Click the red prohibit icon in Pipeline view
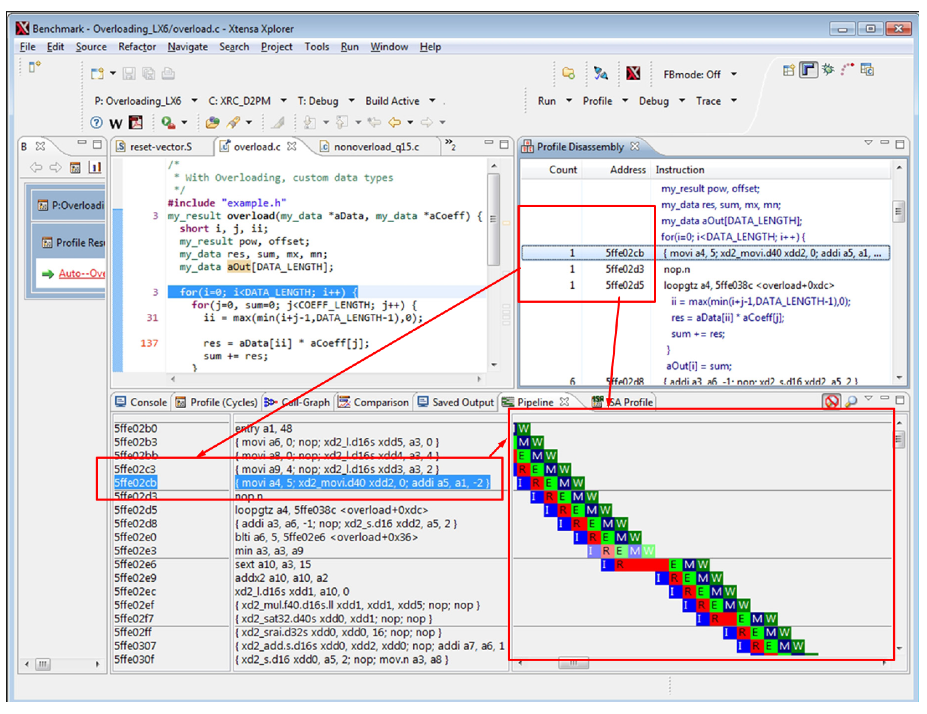Viewport: 927px width, 714px height. (831, 401)
